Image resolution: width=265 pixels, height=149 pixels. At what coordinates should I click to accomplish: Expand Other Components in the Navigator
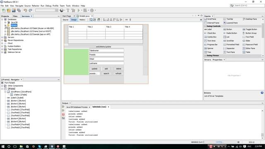click(x=2, y=86)
